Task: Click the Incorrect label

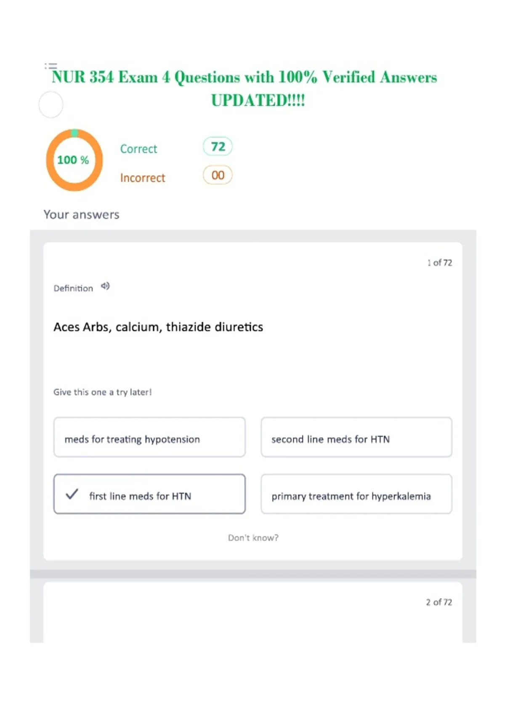Action: (143, 178)
